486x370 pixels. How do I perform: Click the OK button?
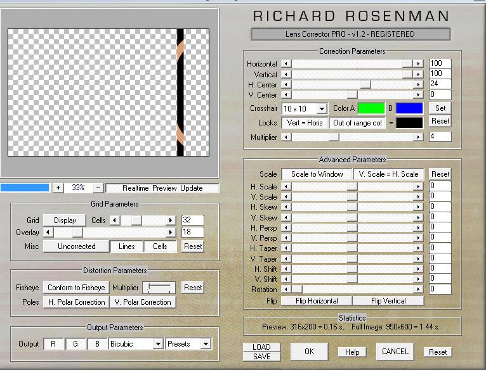point(309,352)
